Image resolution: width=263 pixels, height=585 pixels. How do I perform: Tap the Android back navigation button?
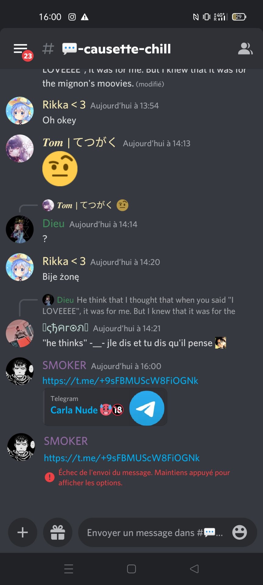coord(194,569)
